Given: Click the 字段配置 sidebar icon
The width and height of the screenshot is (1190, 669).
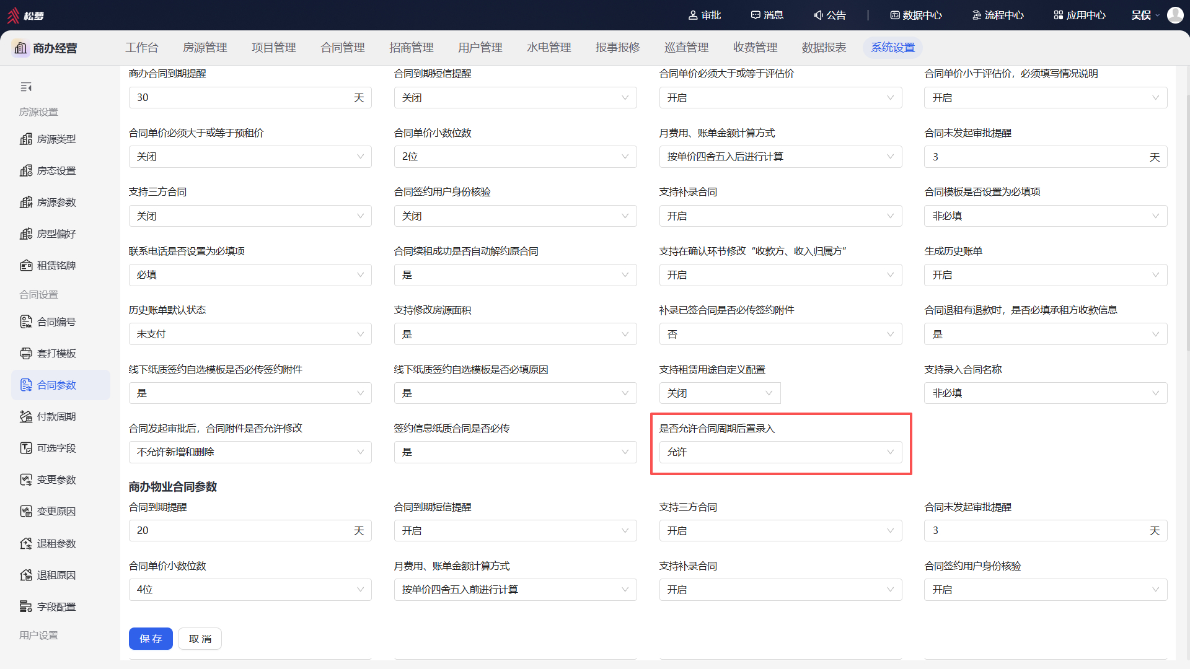Looking at the screenshot, I should click(x=26, y=607).
